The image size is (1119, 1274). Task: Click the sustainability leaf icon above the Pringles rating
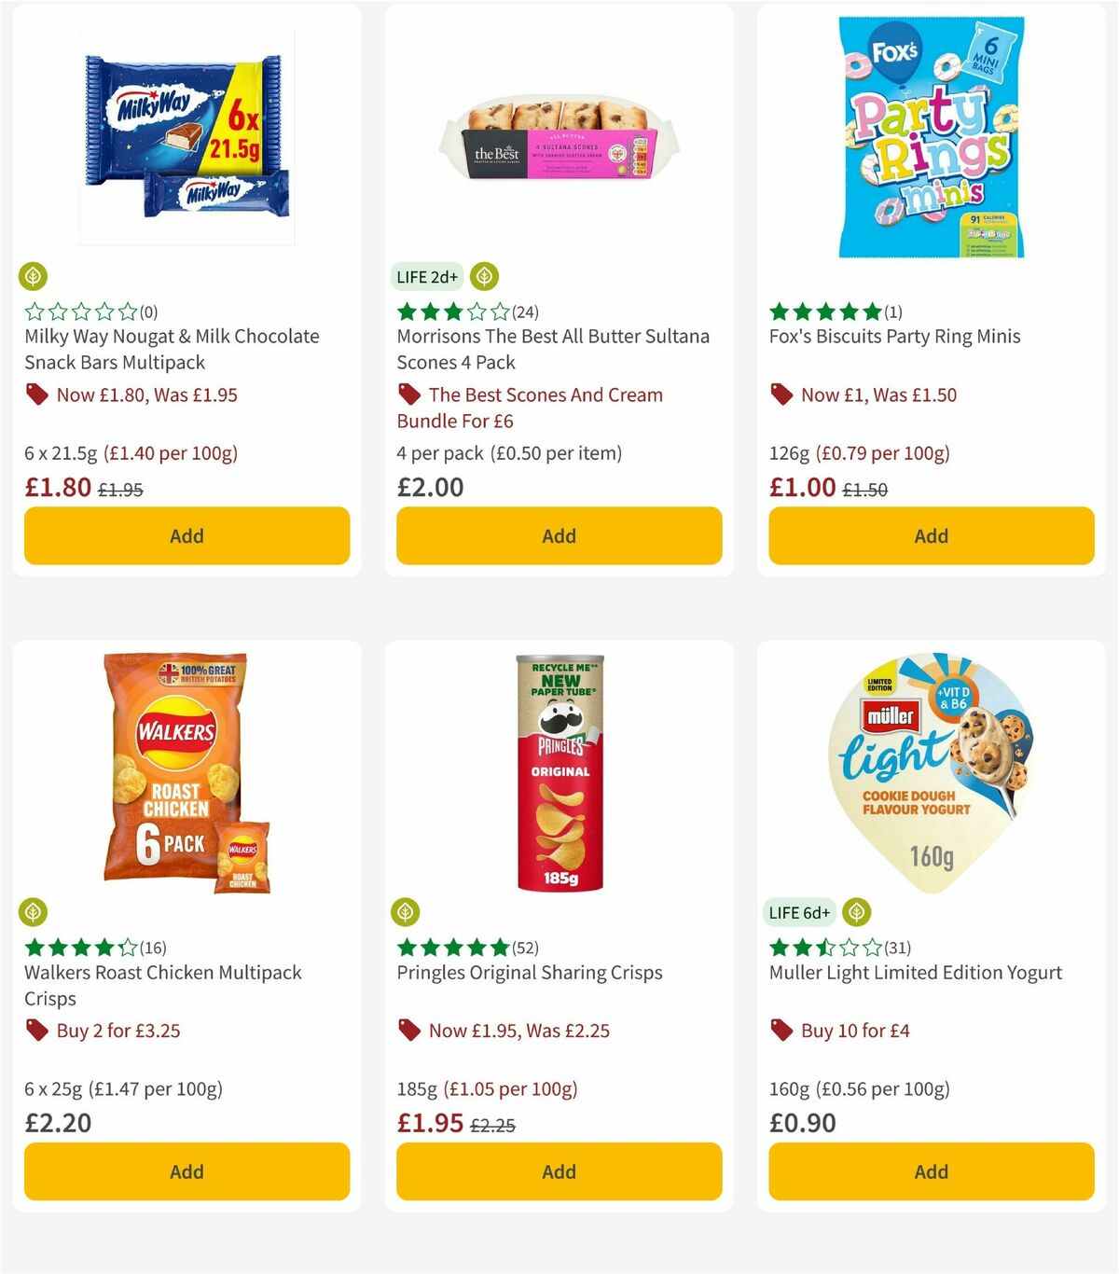(x=406, y=911)
